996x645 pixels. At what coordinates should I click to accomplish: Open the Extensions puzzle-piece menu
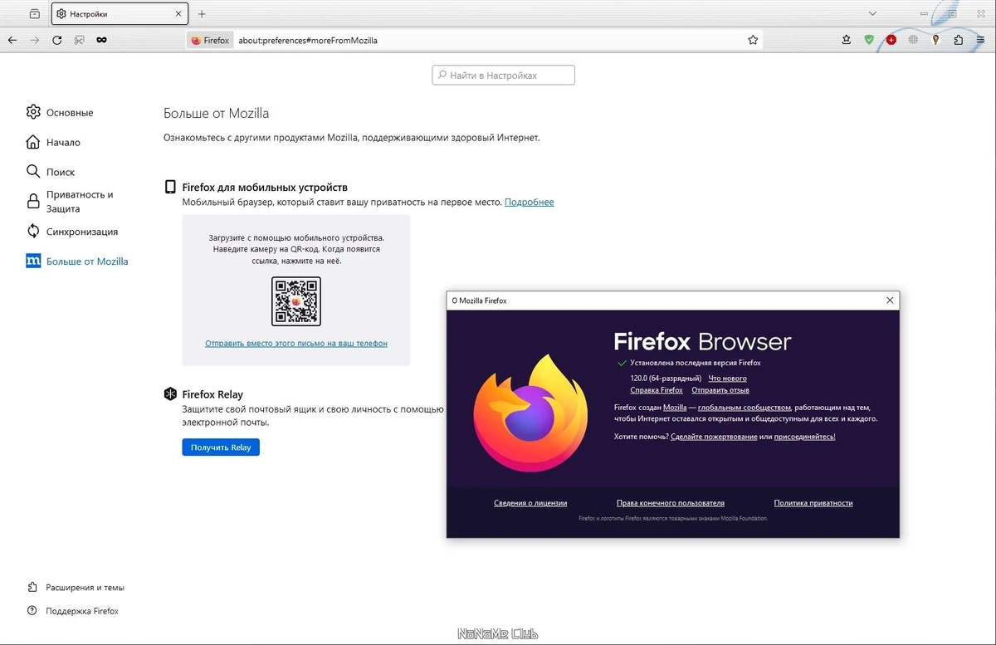tap(958, 40)
